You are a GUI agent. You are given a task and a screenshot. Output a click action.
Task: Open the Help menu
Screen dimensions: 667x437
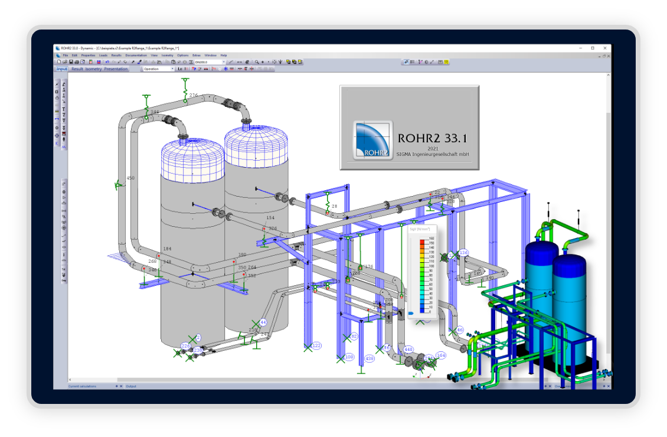tap(224, 56)
